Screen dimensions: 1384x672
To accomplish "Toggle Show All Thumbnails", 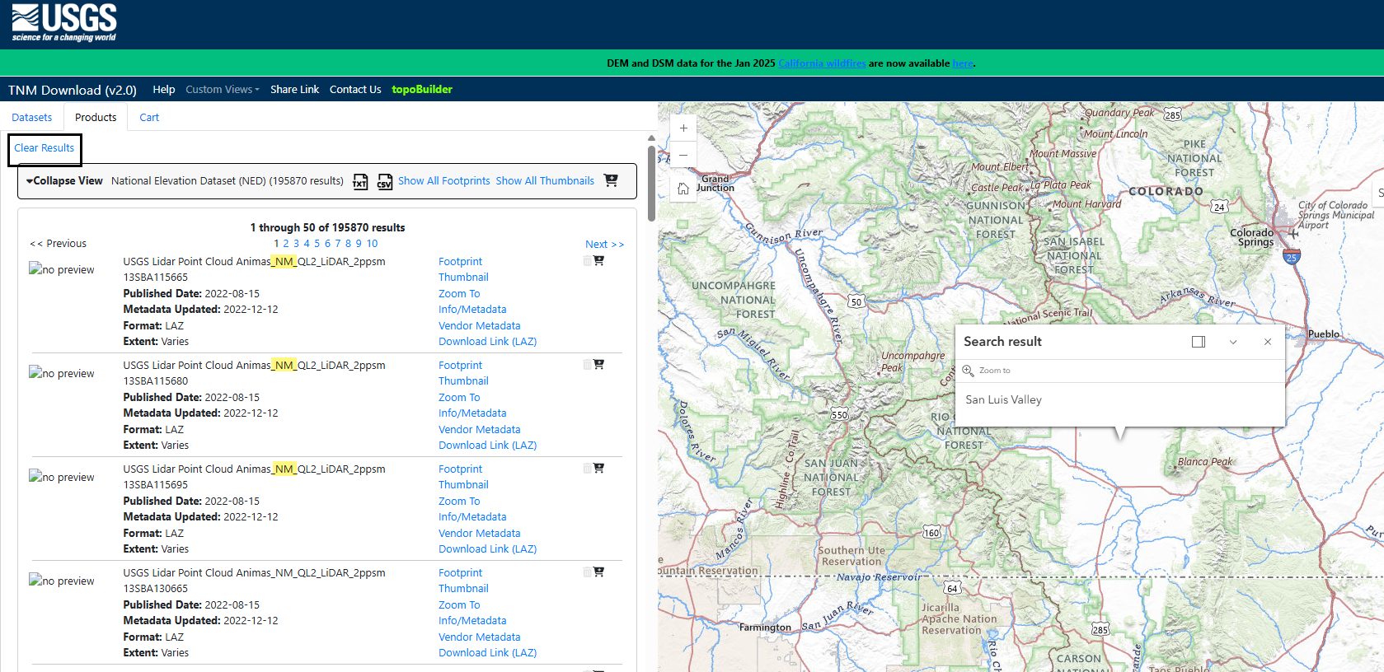I will (544, 181).
